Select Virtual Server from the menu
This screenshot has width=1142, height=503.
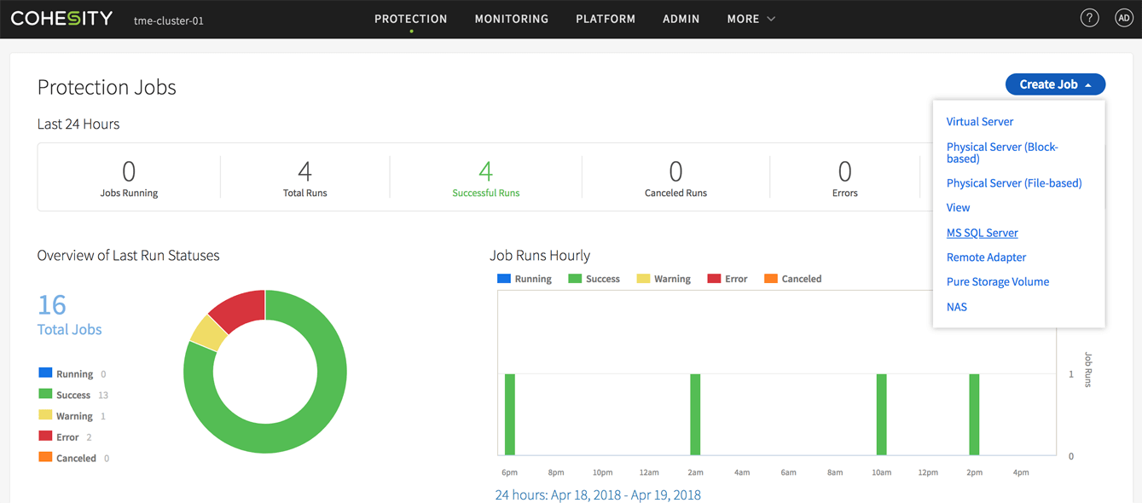click(979, 122)
